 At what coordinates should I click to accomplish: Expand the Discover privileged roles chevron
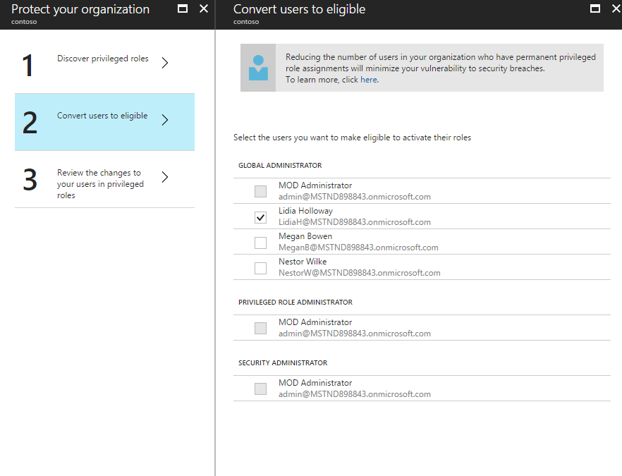(165, 63)
